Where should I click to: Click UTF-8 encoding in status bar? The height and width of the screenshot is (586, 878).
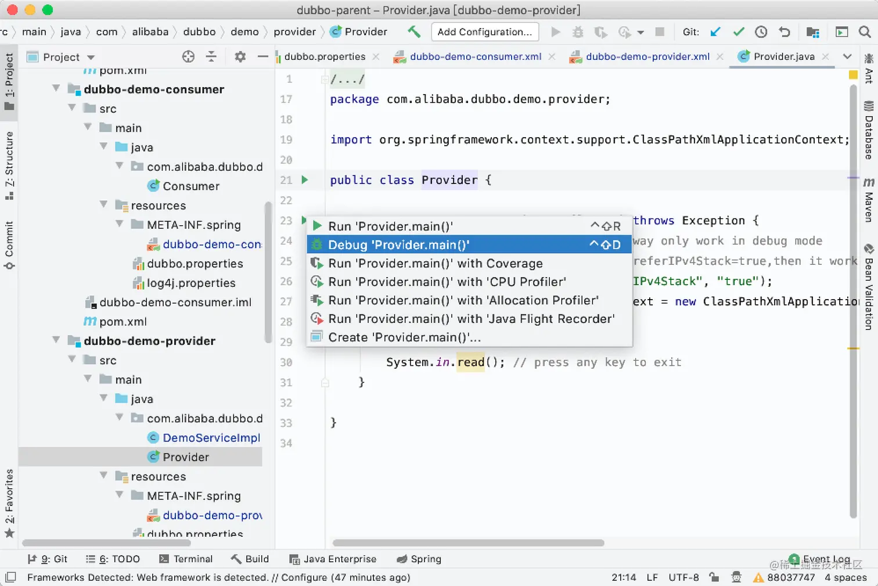pos(683,577)
